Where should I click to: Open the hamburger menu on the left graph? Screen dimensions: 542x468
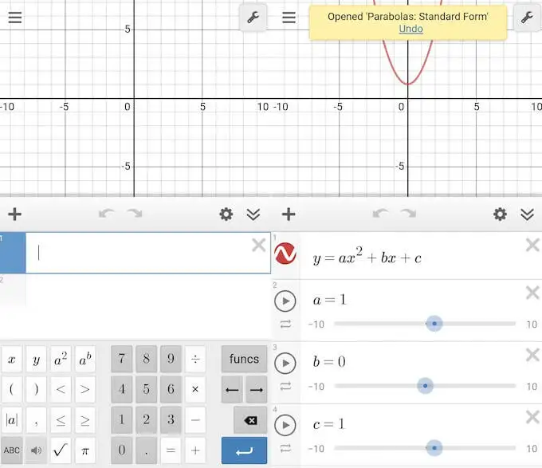[15, 18]
